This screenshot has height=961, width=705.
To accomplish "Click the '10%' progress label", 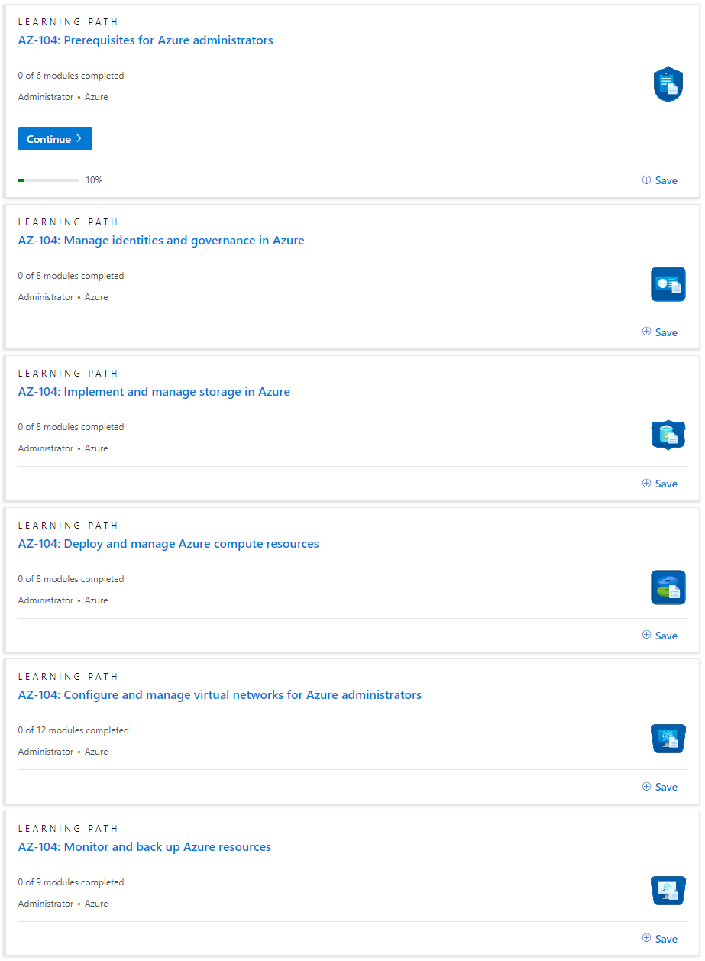I will click(x=94, y=180).
